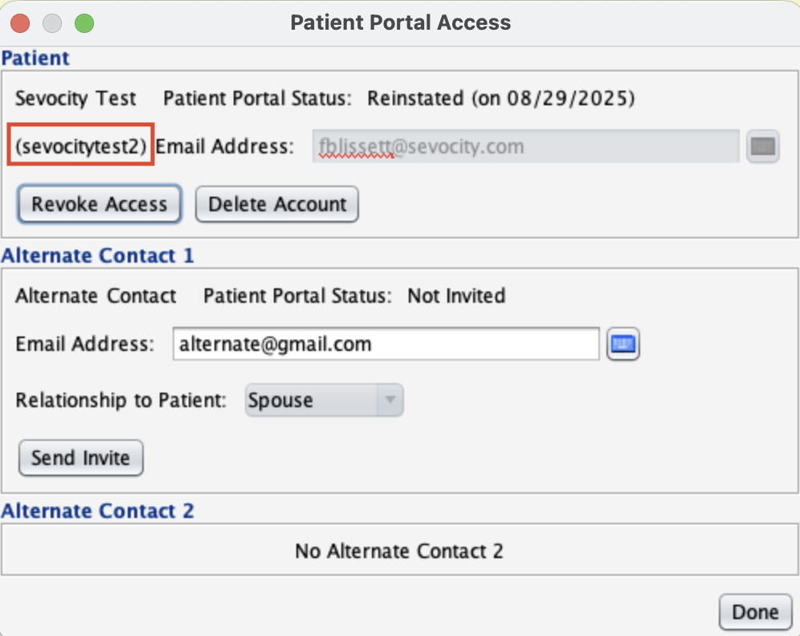Viewport: 800px width, 636px height.
Task: Click the Not Invited status text
Action: coord(456,296)
